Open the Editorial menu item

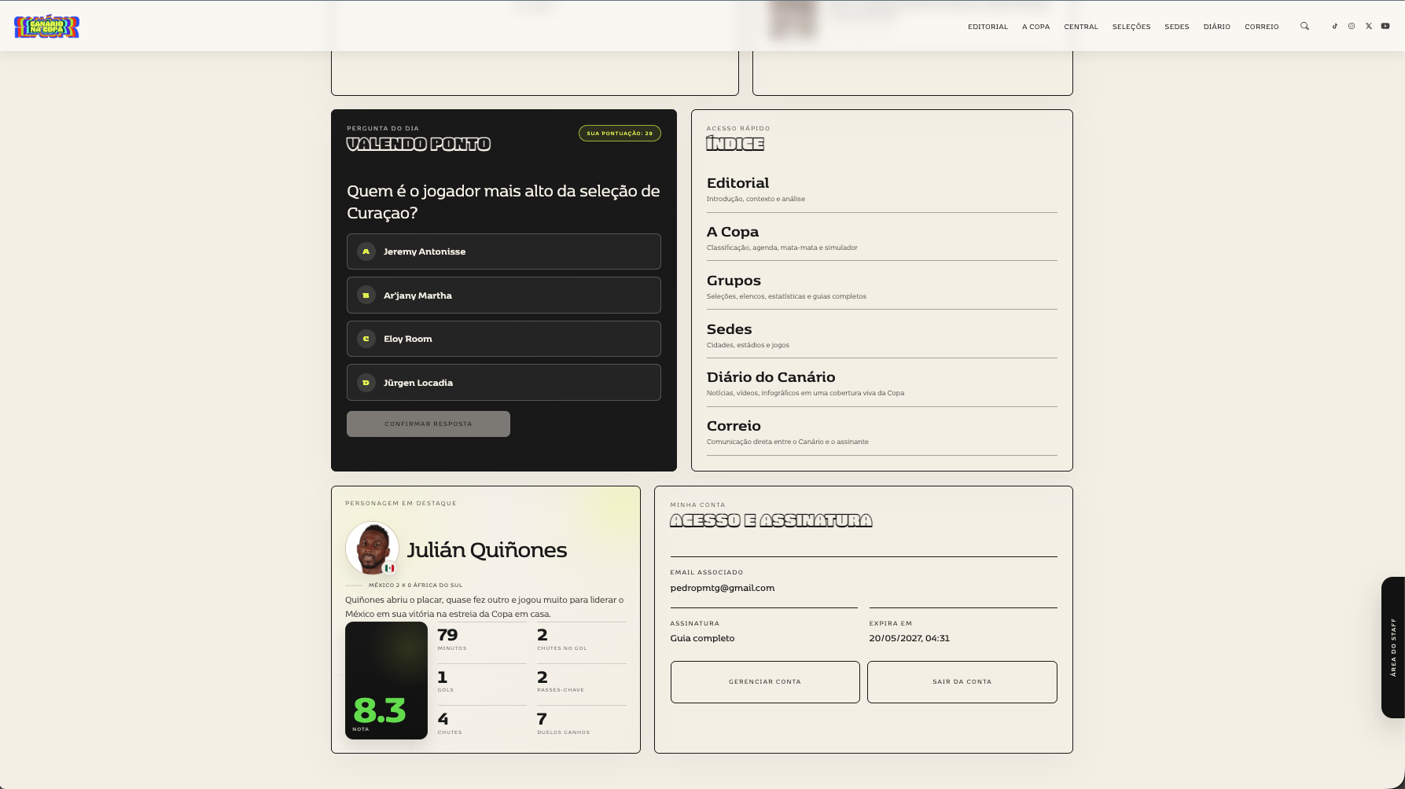pyautogui.click(x=988, y=27)
